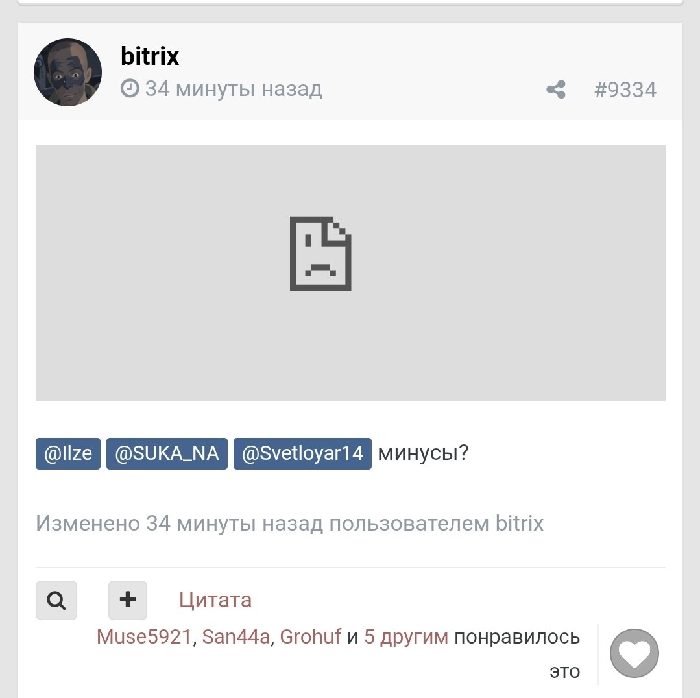Click the "34 минуты назад" timestamp
Image resolution: width=700 pixels, height=698 pixels.
tap(234, 88)
